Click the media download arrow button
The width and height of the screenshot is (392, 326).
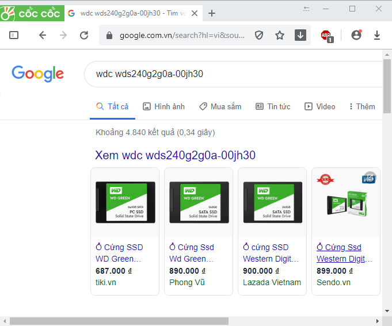300,35
